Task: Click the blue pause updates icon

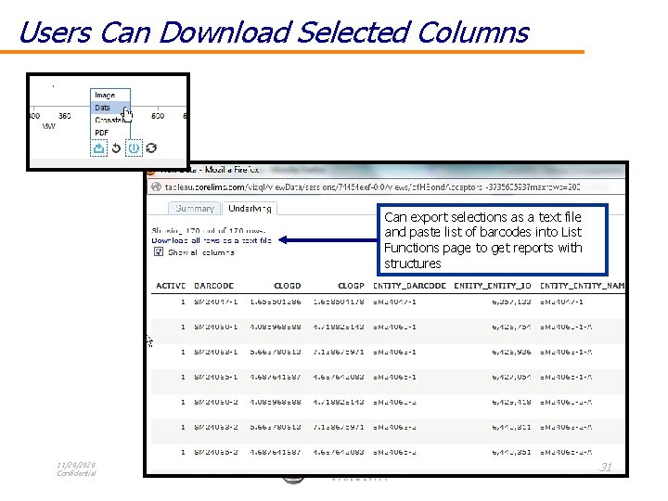Action: [134, 148]
